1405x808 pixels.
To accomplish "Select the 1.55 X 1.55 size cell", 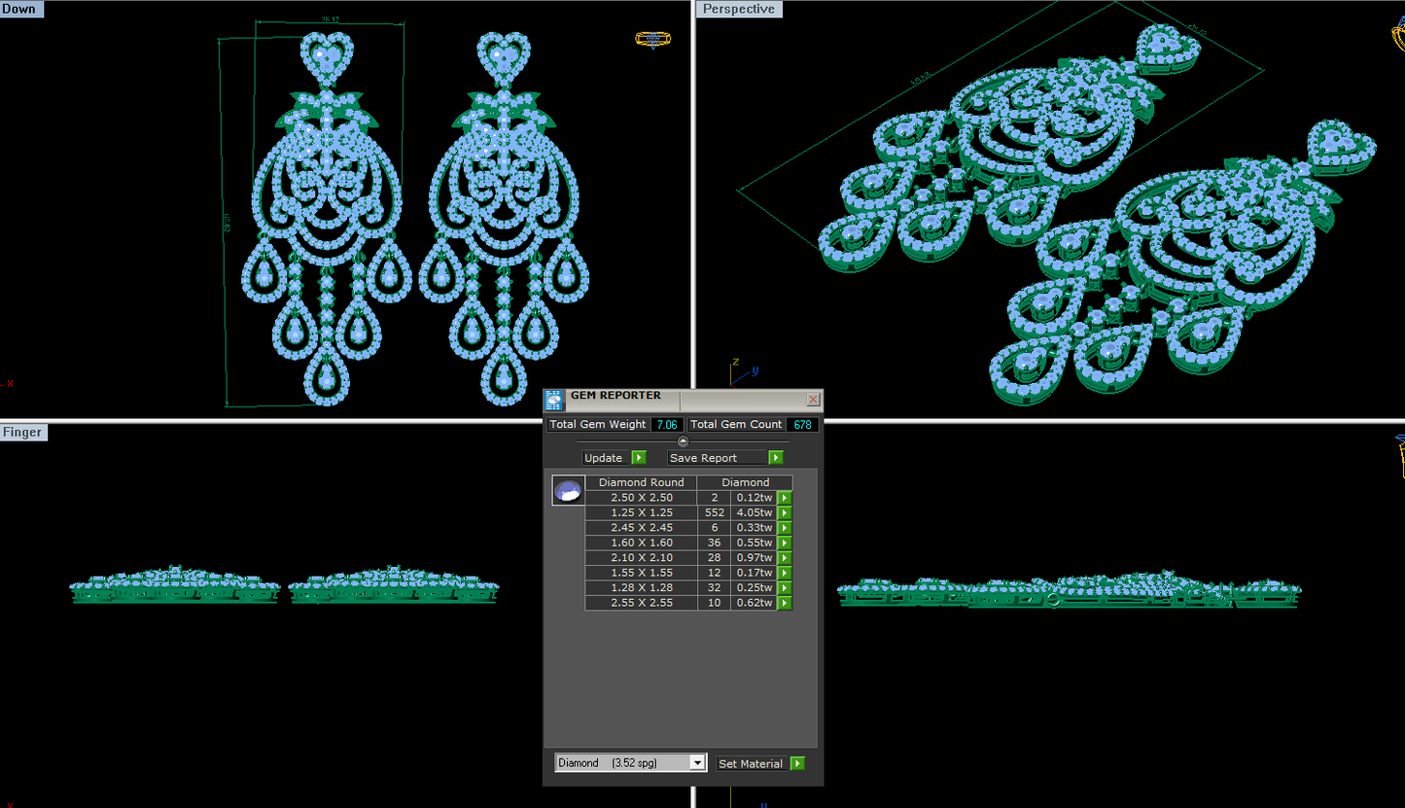I will (x=641, y=573).
